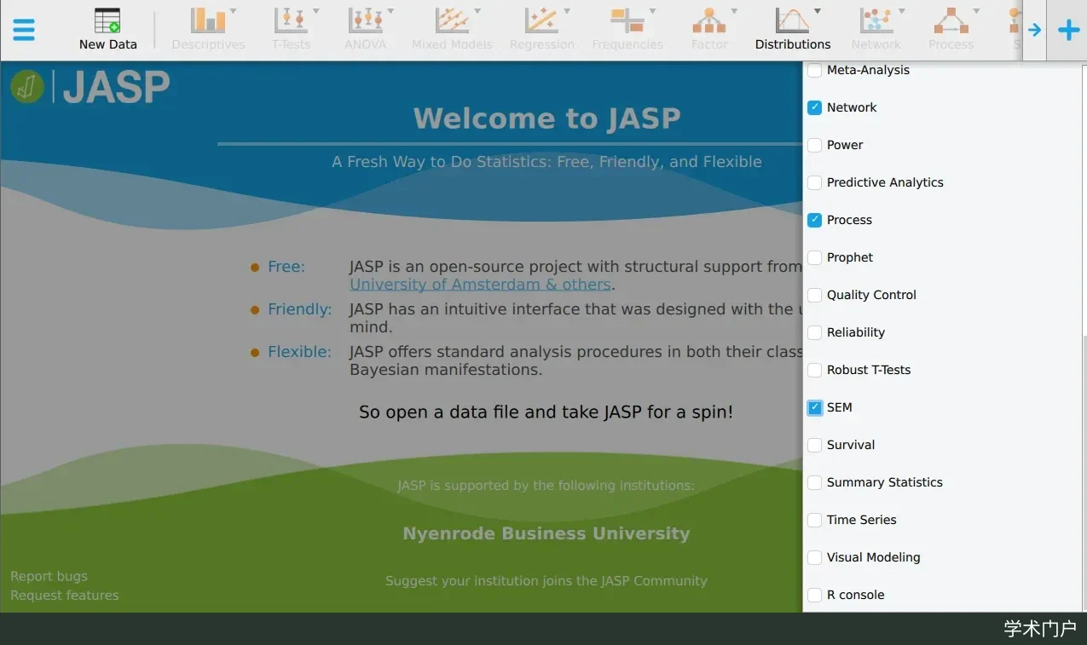
Task: Enable the Visual Modeling checkbox
Action: 814,557
